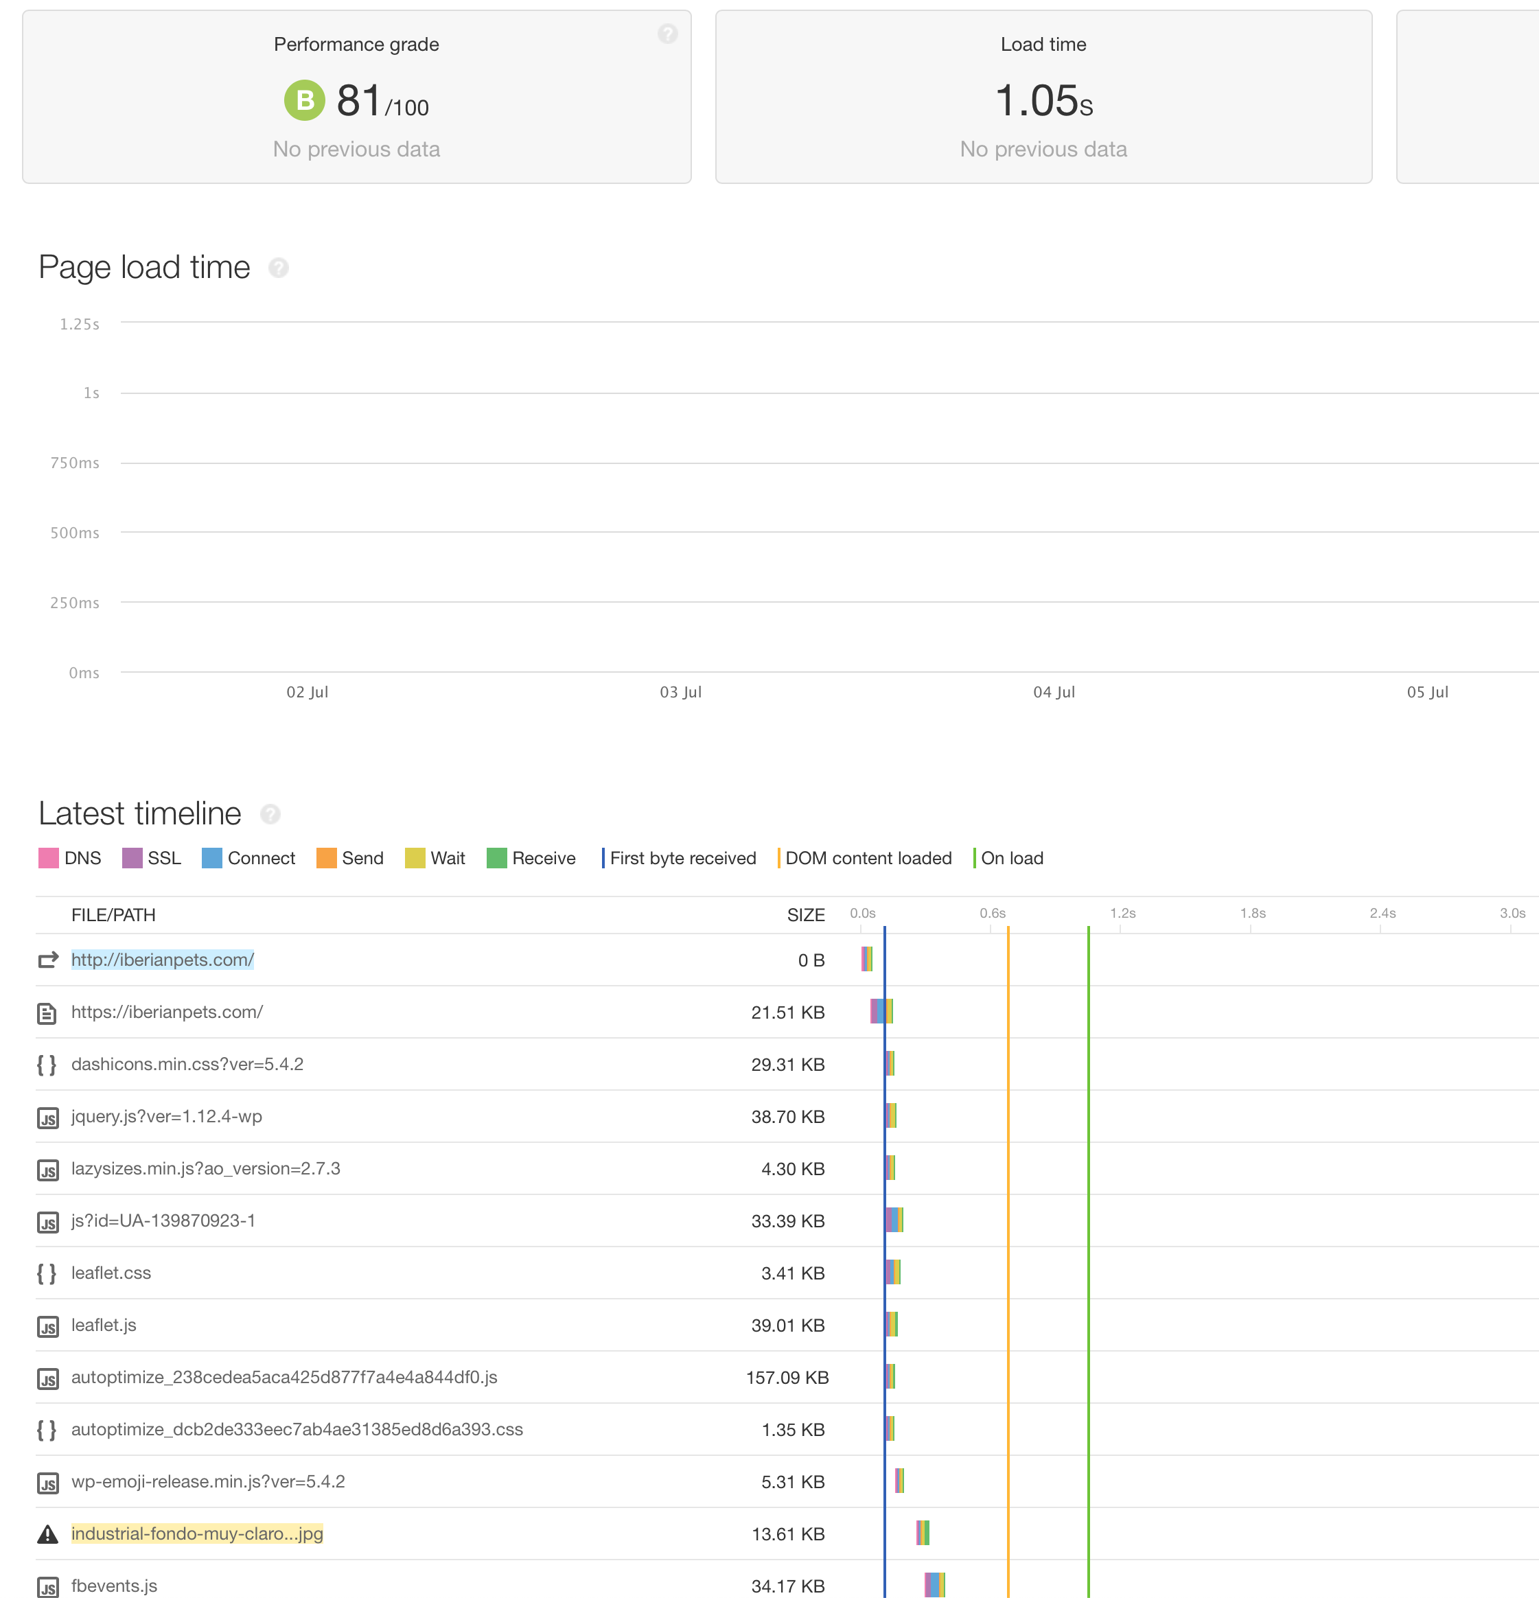Click the help icon next to Latest timeline
The height and width of the screenshot is (1598, 1539).
[270, 813]
